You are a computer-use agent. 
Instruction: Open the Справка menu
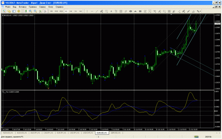point(60,7)
